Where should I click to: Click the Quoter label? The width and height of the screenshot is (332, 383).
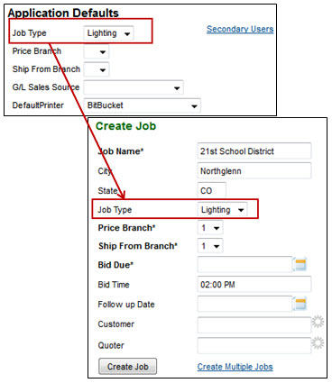pyautogui.click(x=111, y=345)
